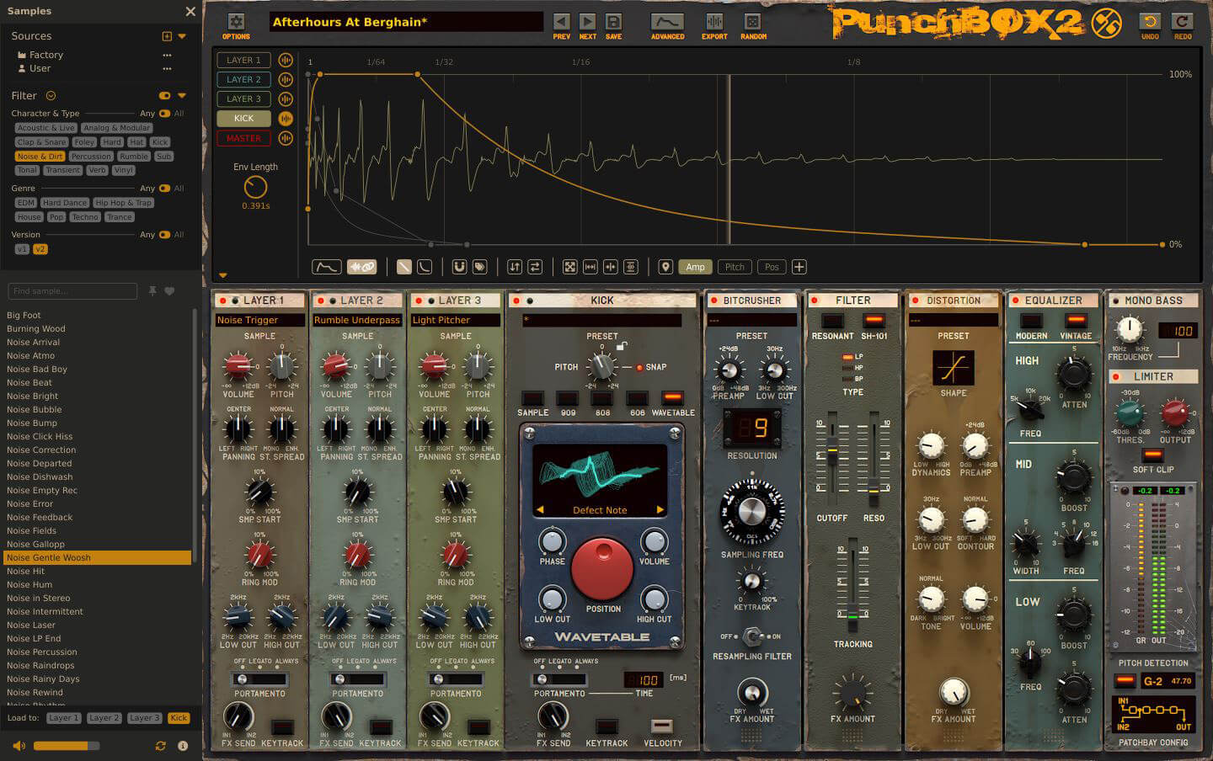Click the location pin icon in envelope toolbar
Screen dimensions: 1213x761
[x=665, y=267]
